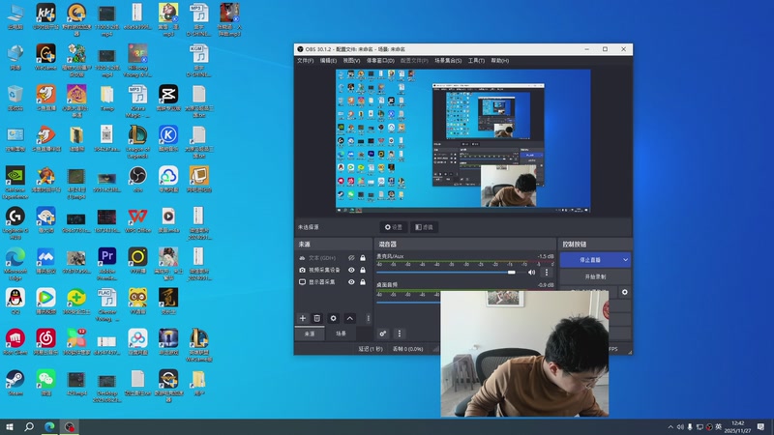
Task: Switch to OBS via taskbar icon
Action: tap(70, 426)
